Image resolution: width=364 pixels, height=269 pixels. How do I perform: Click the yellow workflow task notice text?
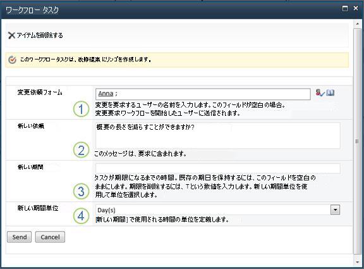[x=86, y=59]
